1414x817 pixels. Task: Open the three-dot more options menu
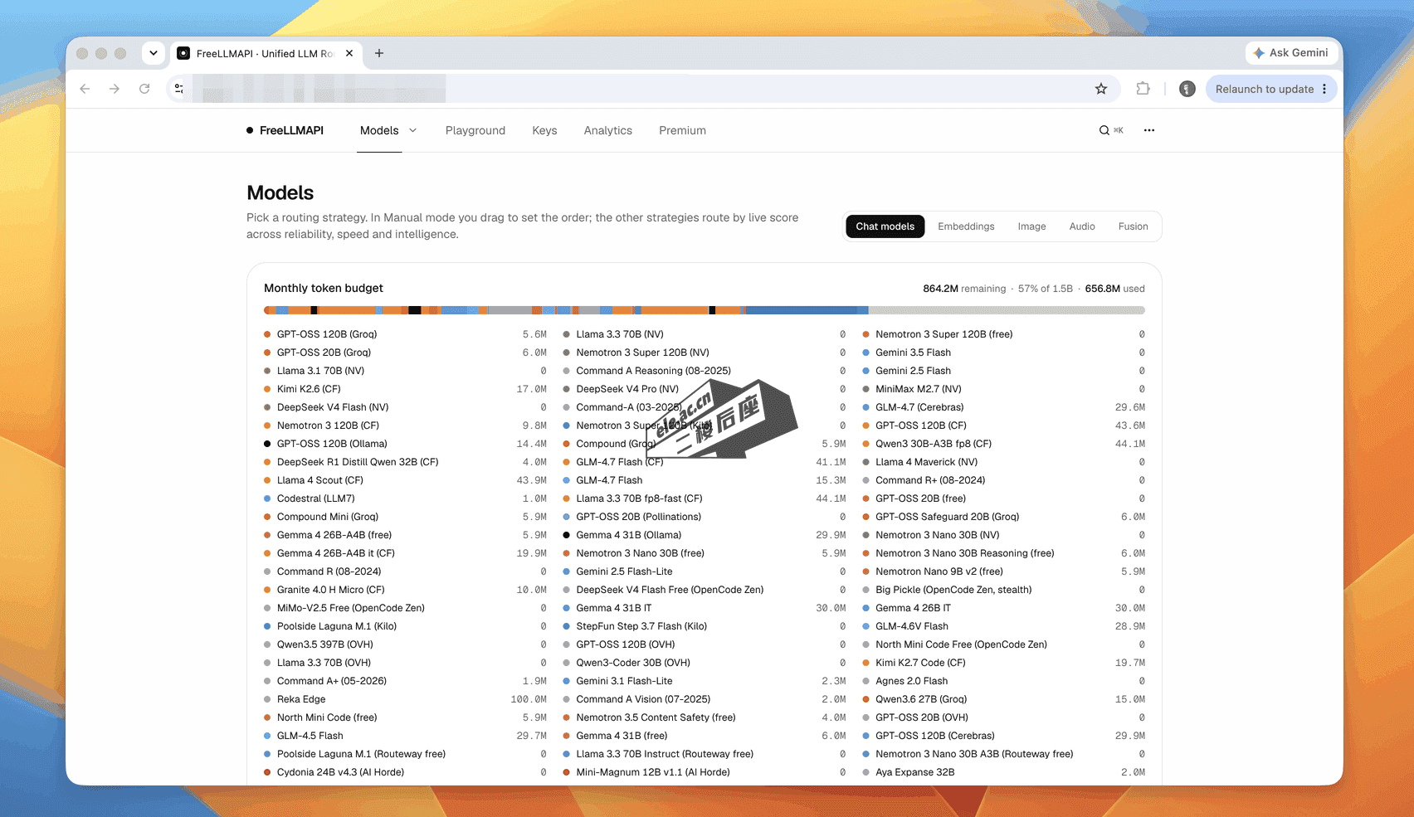[1149, 130]
